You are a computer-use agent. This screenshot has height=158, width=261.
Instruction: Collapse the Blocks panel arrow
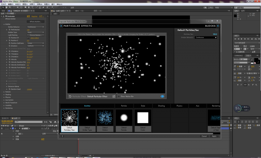(218, 26)
